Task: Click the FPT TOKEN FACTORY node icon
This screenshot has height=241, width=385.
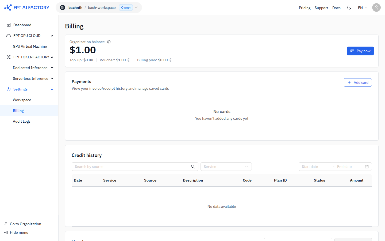Action: pos(9,57)
